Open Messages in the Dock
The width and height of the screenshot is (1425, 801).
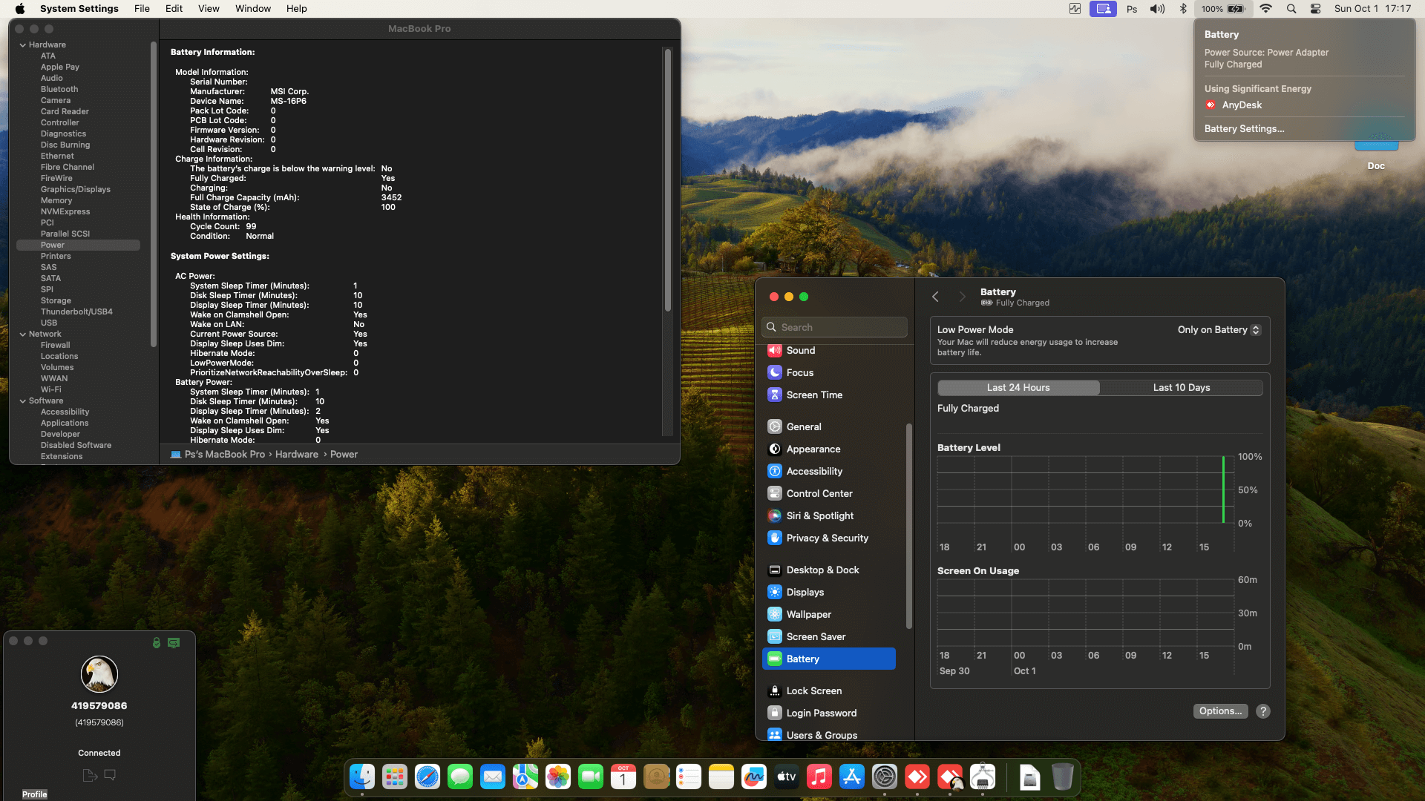point(460,777)
